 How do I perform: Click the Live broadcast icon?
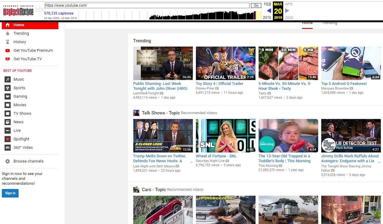[x=8, y=131]
